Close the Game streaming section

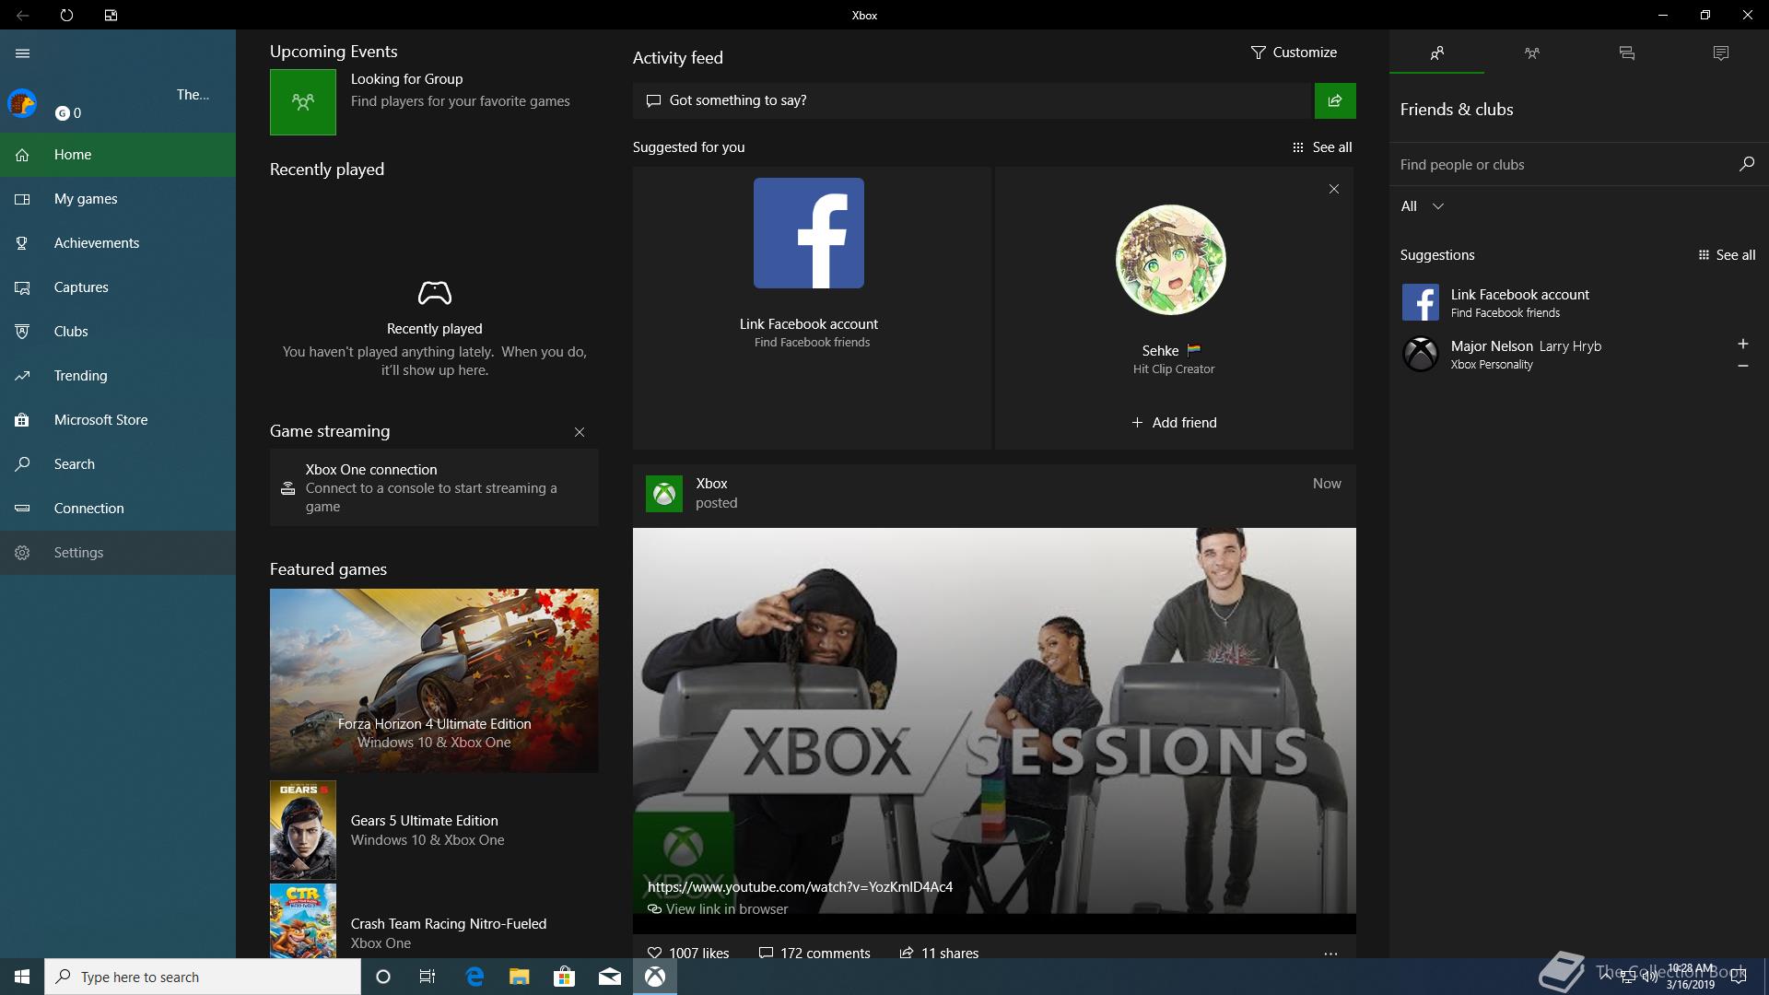coord(580,432)
